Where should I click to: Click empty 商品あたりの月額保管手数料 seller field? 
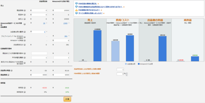point(39,53)
